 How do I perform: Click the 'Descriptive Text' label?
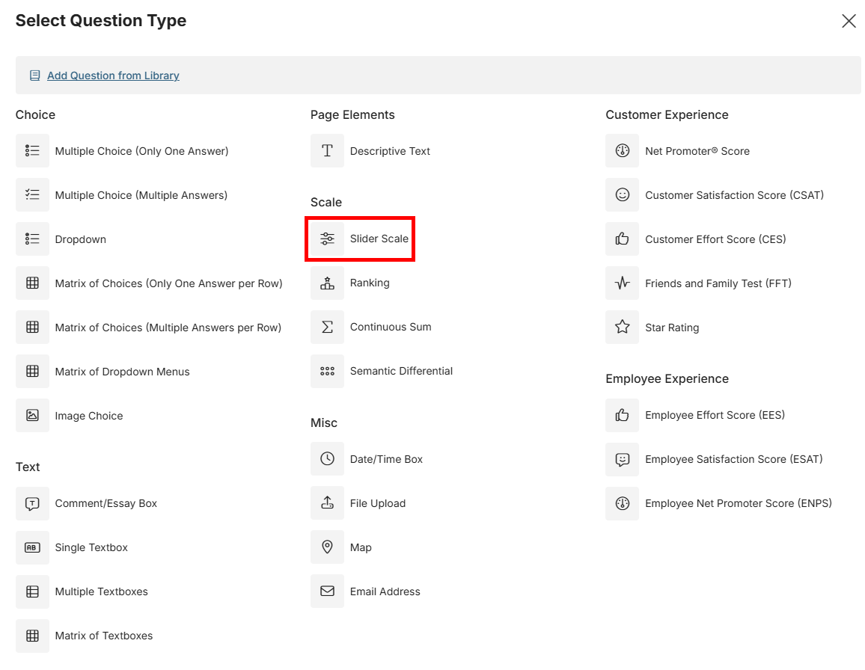390,151
